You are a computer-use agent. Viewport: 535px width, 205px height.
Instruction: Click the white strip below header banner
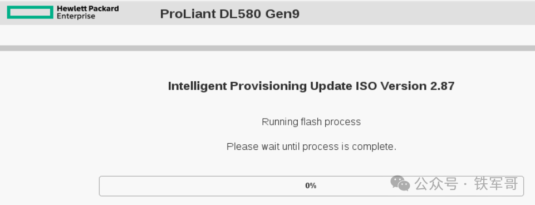pos(267,35)
